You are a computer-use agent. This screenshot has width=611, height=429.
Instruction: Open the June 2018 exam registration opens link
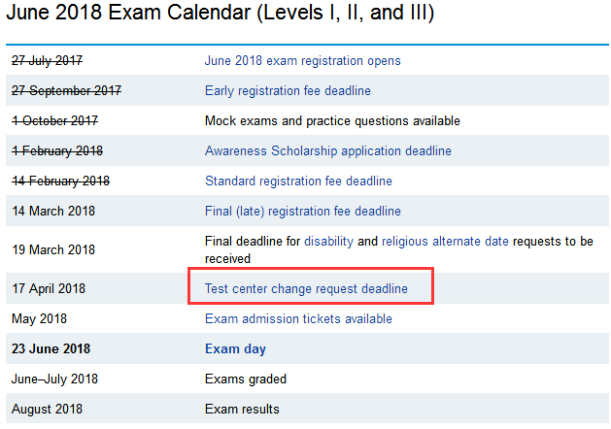(x=302, y=60)
